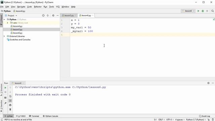Collapse all in the Project panel
This screenshot has height=121, width=215.
point(48,15)
